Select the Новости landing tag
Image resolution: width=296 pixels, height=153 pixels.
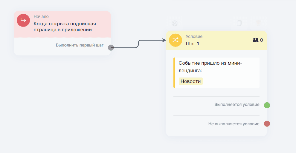pyautogui.click(x=191, y=81)
